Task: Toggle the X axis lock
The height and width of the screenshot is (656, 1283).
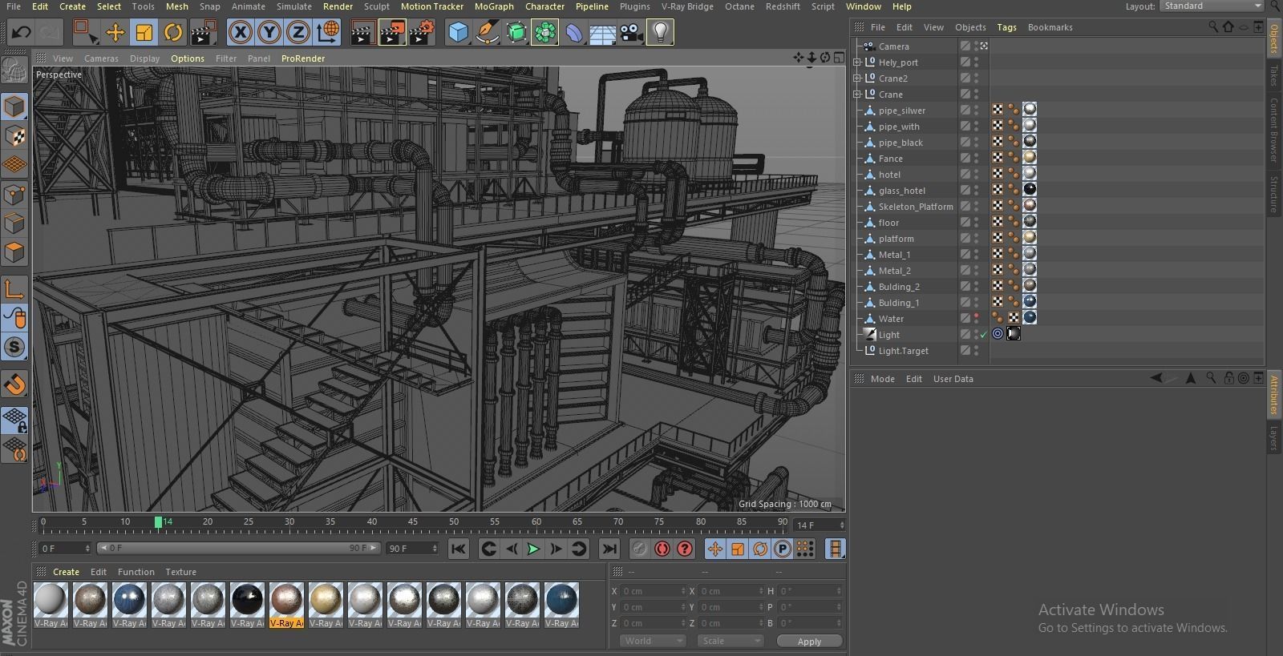Action: coord(241,33)
